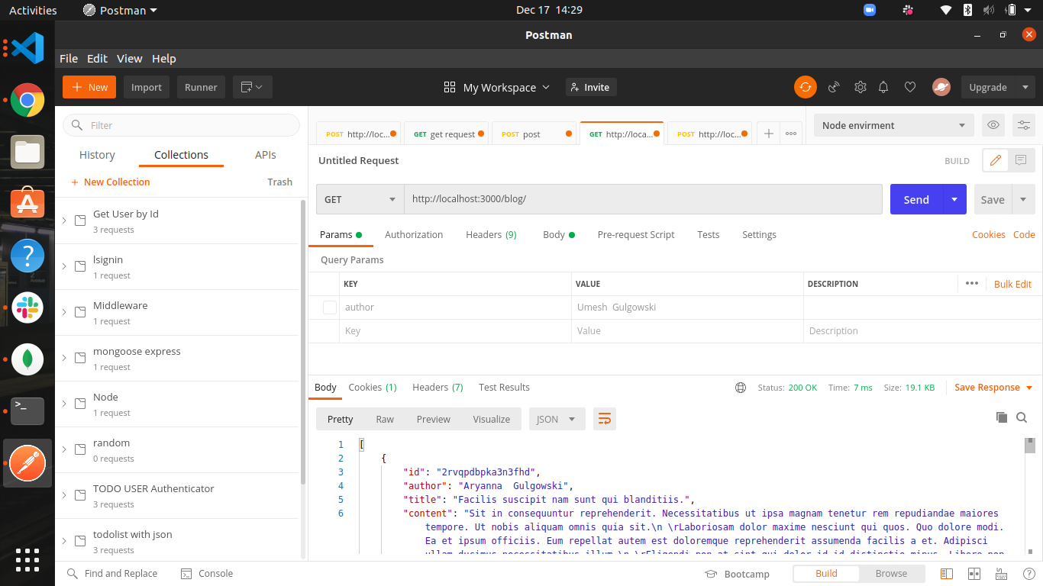Image resolution: width=1043 pixels, height=586 pixels.
Task: Click the request URL input field
Action: [x=643, y=199]
